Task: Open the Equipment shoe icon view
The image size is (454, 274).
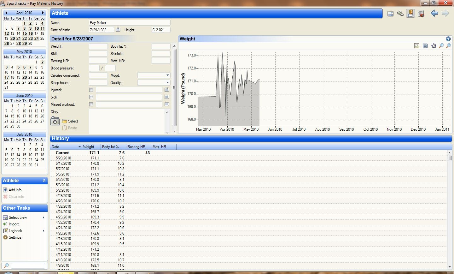Action: 400,13
